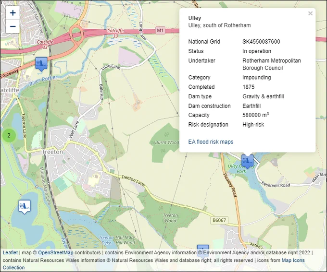Viewport: 327px width, 272px height.
Task: Click the High-risk designation value
Action: click(x=253, y=125)
